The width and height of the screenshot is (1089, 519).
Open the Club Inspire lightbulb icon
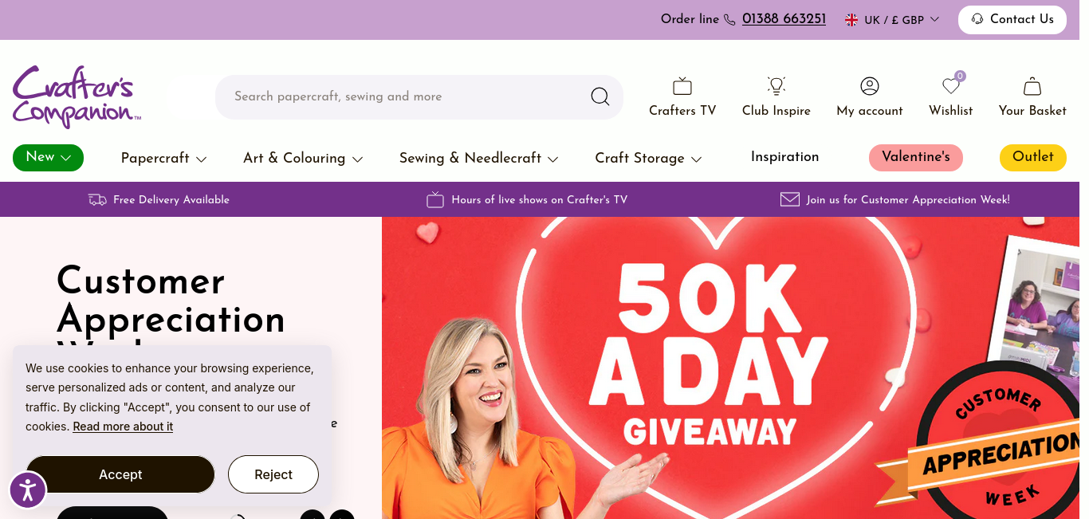coord(776,86)
